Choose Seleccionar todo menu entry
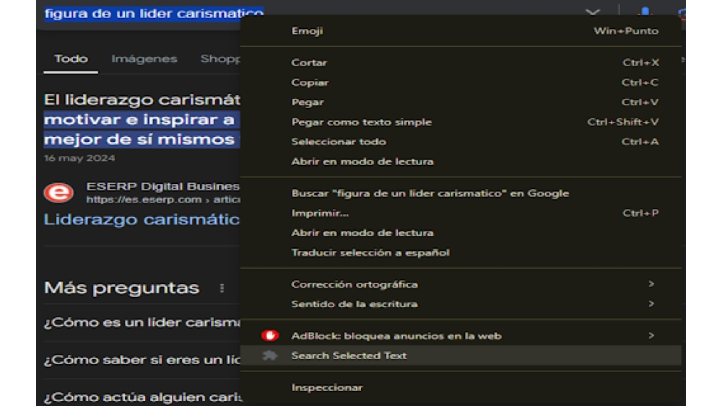The width and height of the screenshot is (722, 406). point(461,141)
